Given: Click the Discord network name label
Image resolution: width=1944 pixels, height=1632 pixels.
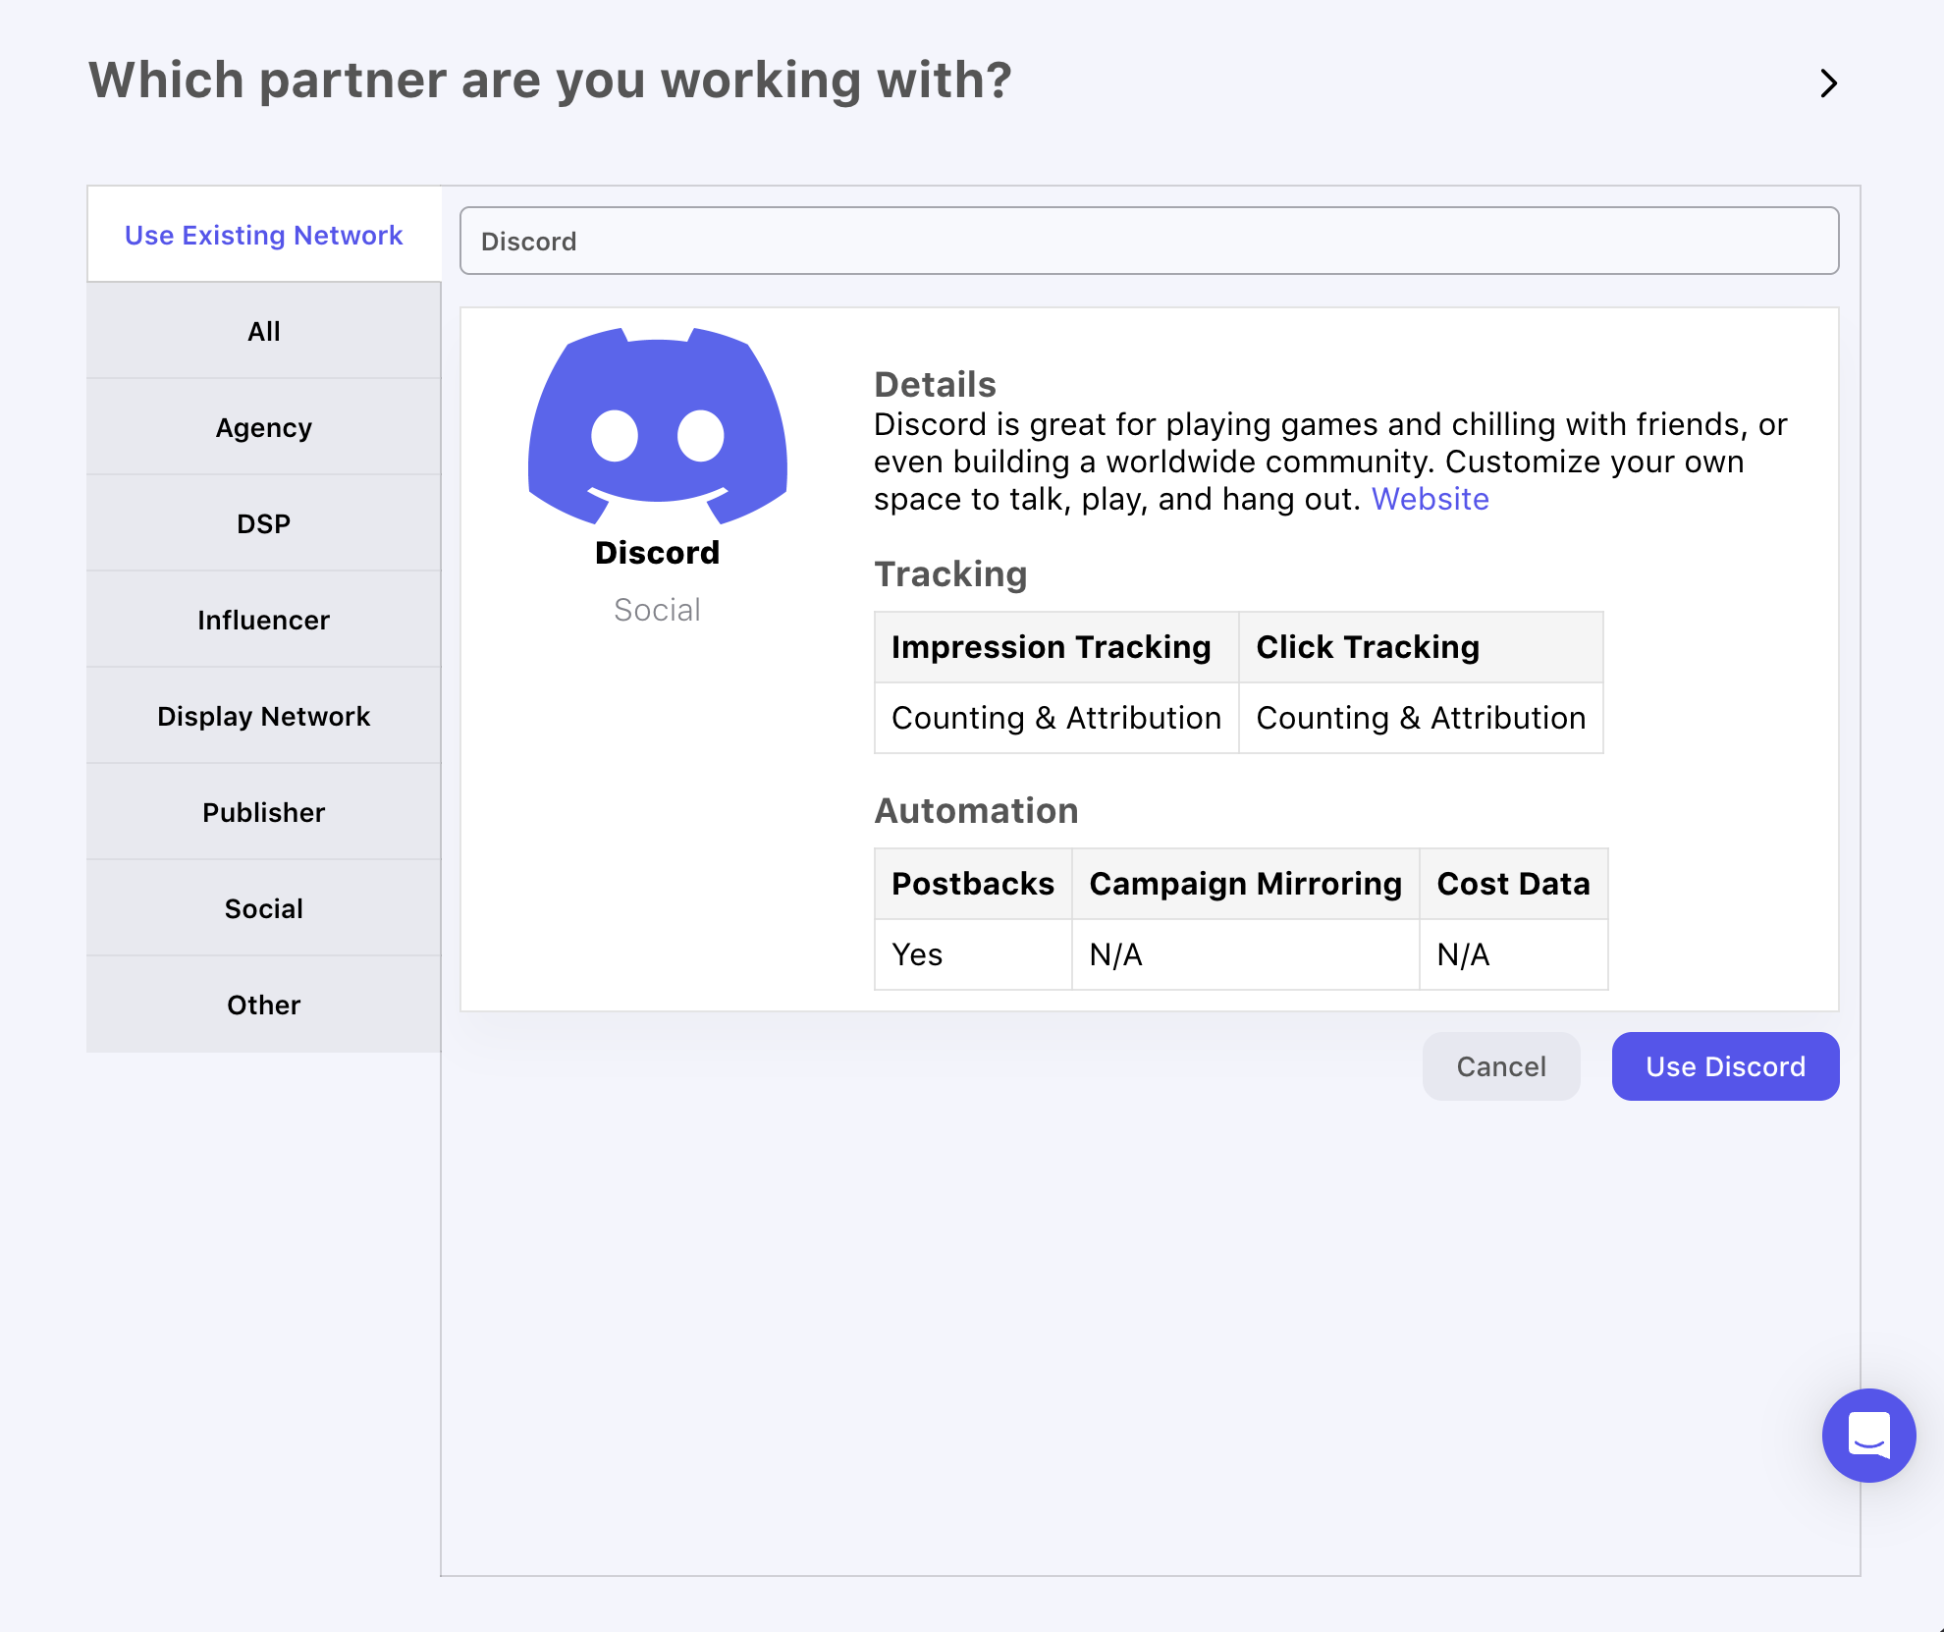Looking at the screenshot, I should tap(657, 553).
